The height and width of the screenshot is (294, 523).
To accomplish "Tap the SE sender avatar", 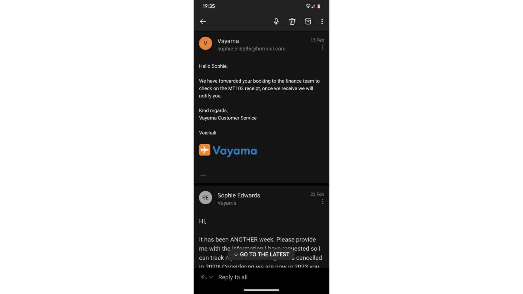I will pyautogui.click(x=205, y=198).
